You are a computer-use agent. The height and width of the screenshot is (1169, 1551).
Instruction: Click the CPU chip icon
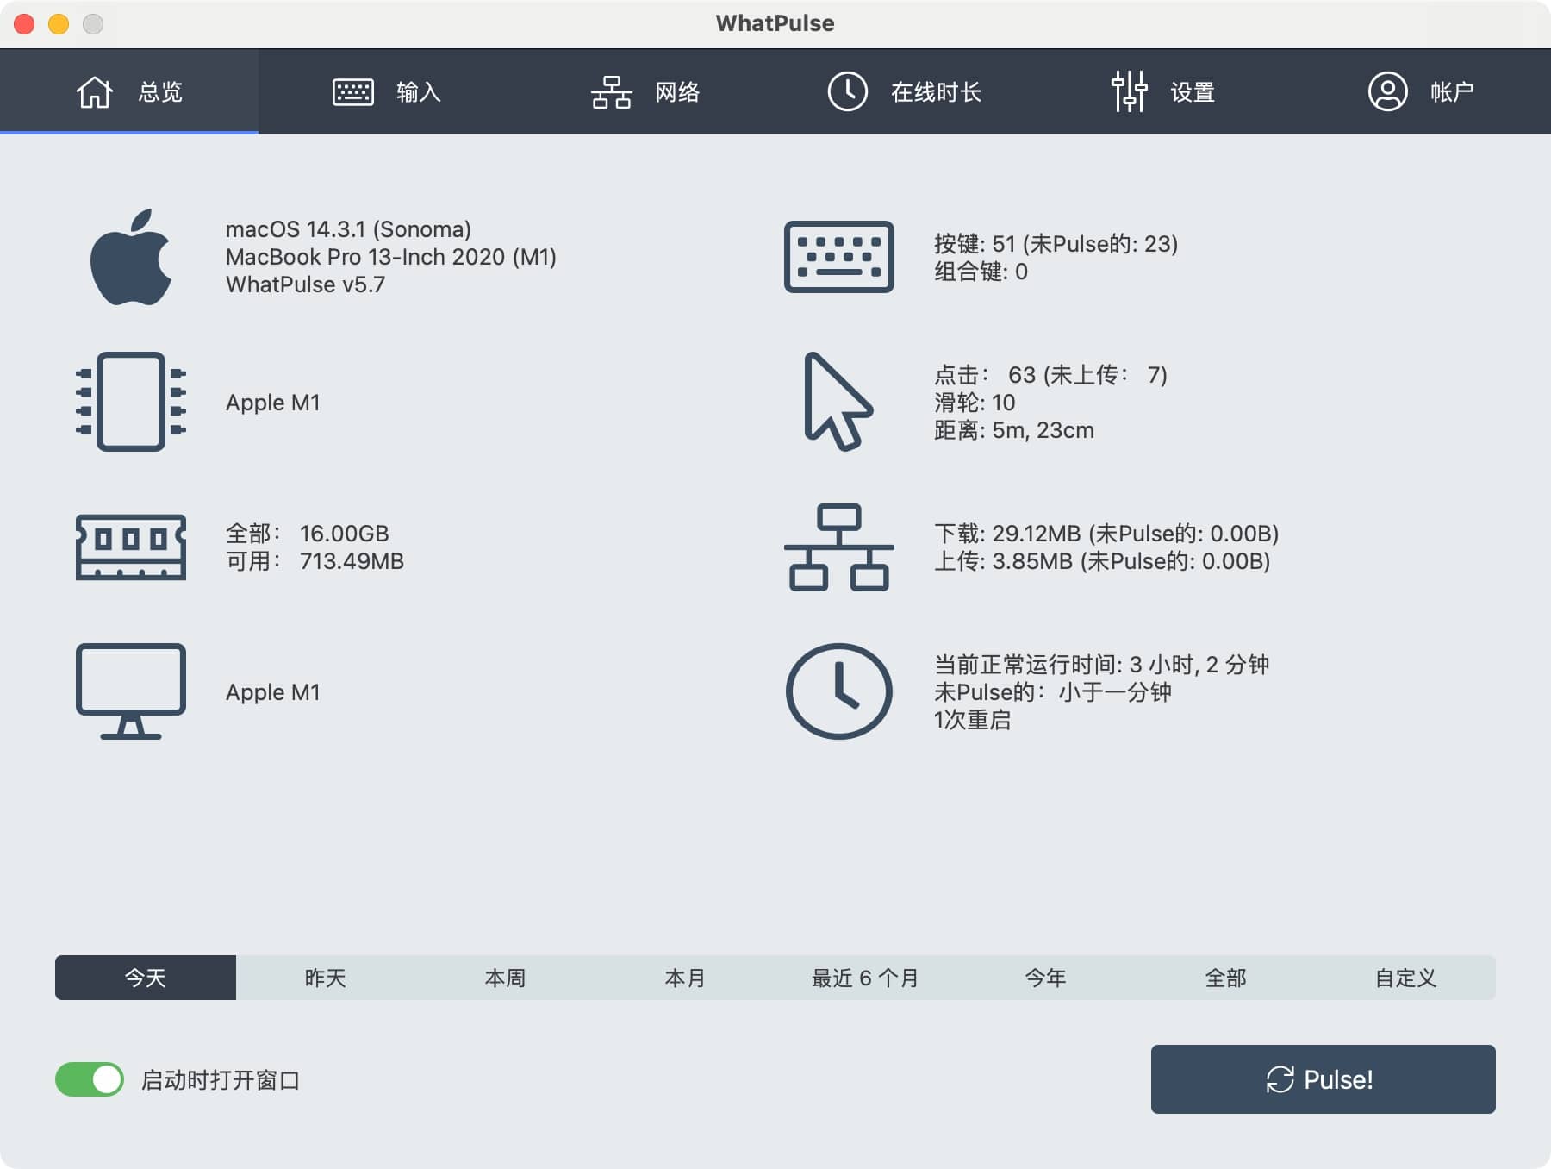pyautogui.click(x=131, y=402)
